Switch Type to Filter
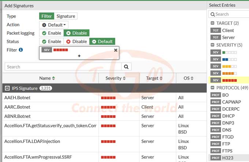The image size is (249, 162). click(x=47, y=16)
